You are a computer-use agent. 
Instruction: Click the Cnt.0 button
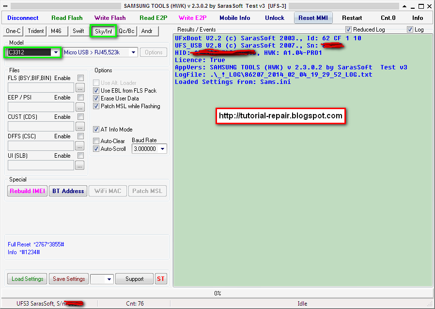(x=388, y=18)
